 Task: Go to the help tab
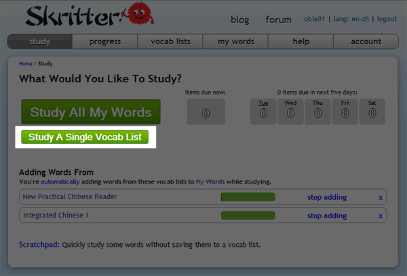click(301, 41)
